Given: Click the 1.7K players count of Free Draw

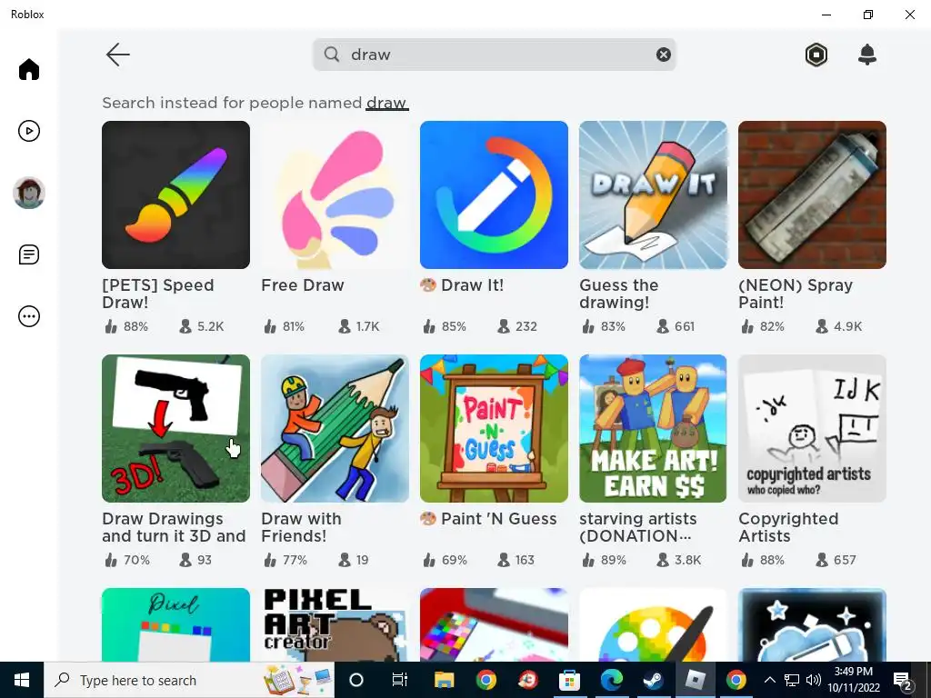Looking at the screenshot, I should 358,326.
